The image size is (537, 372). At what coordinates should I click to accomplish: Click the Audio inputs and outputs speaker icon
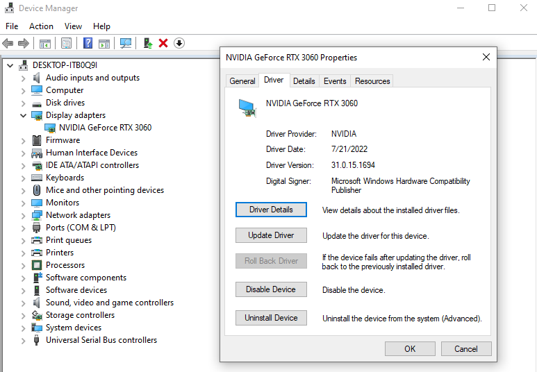[37, 78]
